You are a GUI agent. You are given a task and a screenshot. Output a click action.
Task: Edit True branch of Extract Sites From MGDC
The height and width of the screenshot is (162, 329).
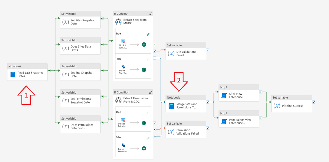pos(148,34)
